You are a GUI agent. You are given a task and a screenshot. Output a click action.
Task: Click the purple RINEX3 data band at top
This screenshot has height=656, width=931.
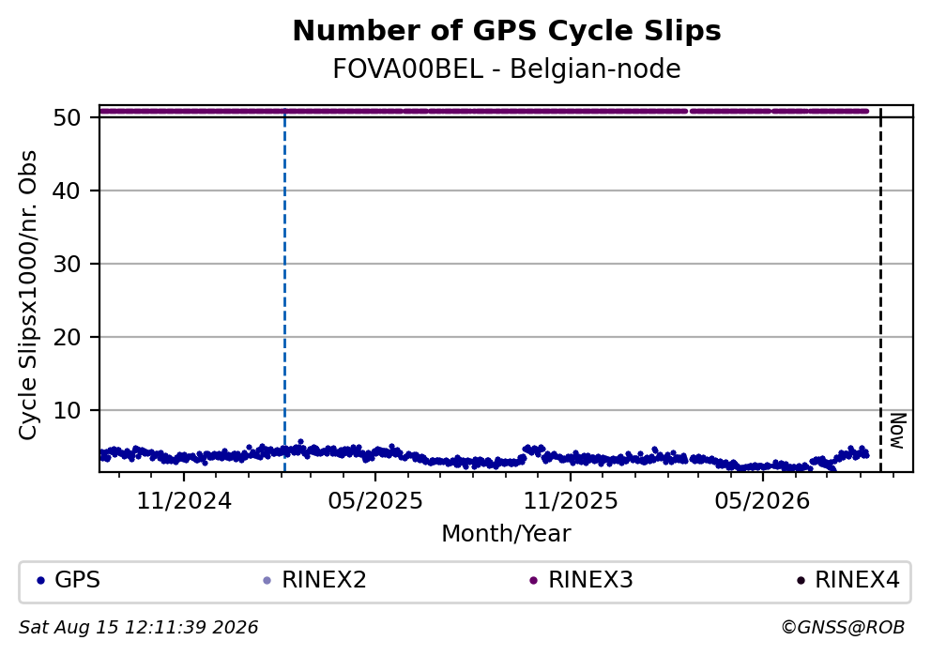(484, 111)
